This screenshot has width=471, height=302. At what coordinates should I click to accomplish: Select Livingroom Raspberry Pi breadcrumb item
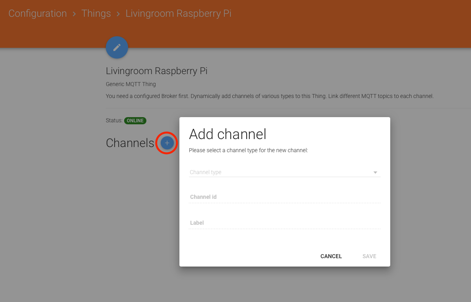pyautogui.click(x=178, y=14)
